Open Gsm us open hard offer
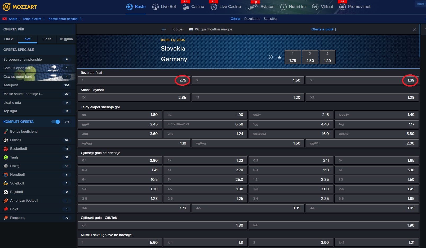Image resolution: width=426 pixels, height=248 pixels. click(x=38, y=68)
